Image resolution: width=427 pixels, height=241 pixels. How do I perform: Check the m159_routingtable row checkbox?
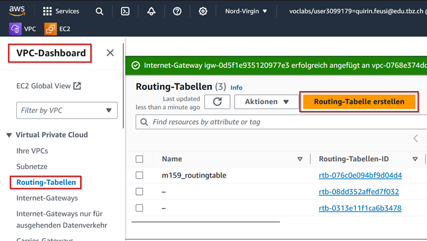click(139, 175)
